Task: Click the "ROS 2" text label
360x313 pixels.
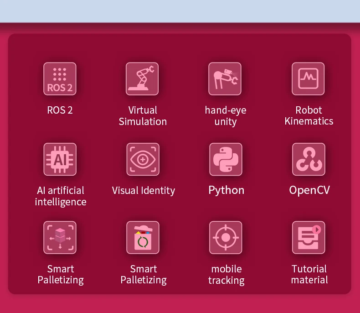Action: 60,110
